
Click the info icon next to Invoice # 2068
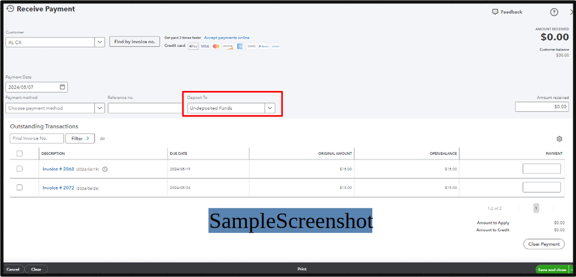tap(105, 169)
